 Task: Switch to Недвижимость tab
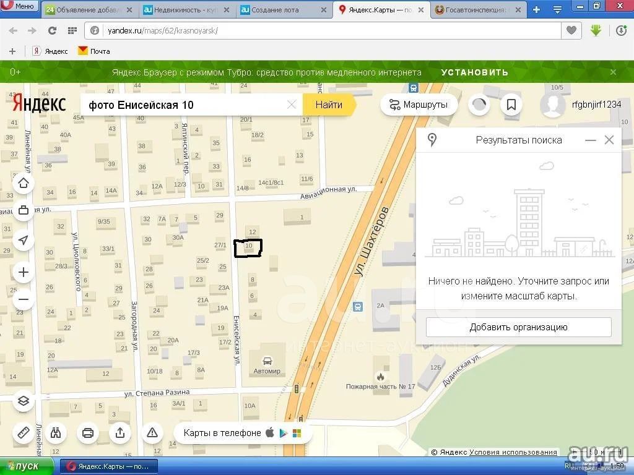(x=186, y=10)
